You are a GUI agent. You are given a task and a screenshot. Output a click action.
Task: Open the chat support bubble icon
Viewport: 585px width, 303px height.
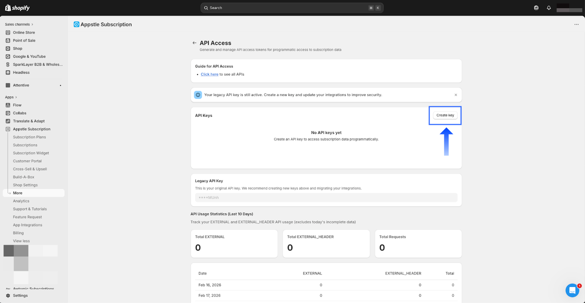point(572,291)
